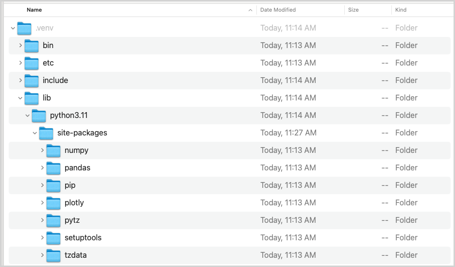
Task: Click the pandas folder icon
Action: click(53, 168)
